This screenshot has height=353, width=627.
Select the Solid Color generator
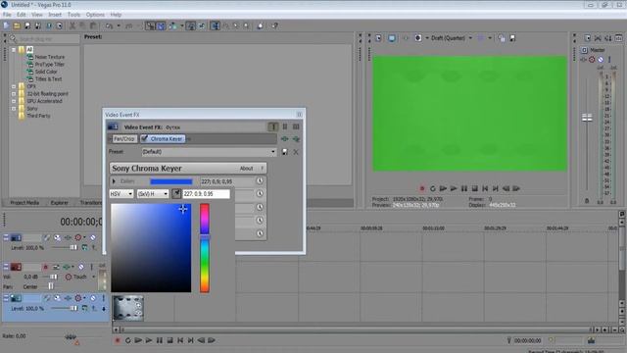46,72
